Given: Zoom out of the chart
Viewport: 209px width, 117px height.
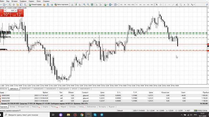Looking at the screenshot, I should click(x=88, y=5).
